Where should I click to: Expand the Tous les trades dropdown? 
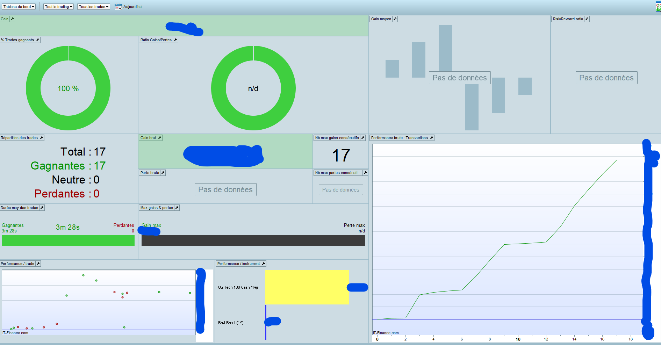click(94, 7)
